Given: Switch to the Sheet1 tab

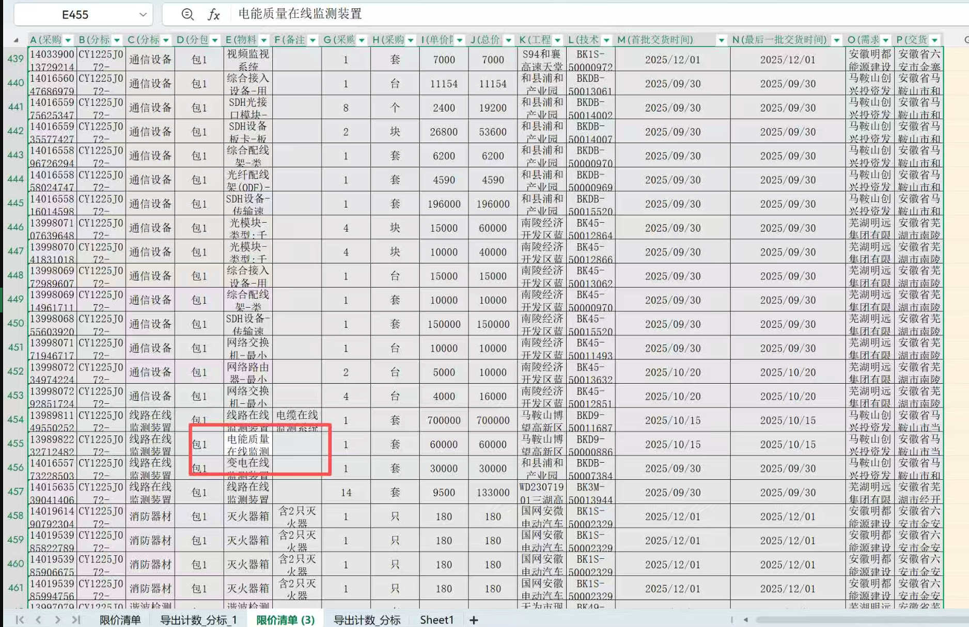Looking at the screenshot, I should point(436,620).
